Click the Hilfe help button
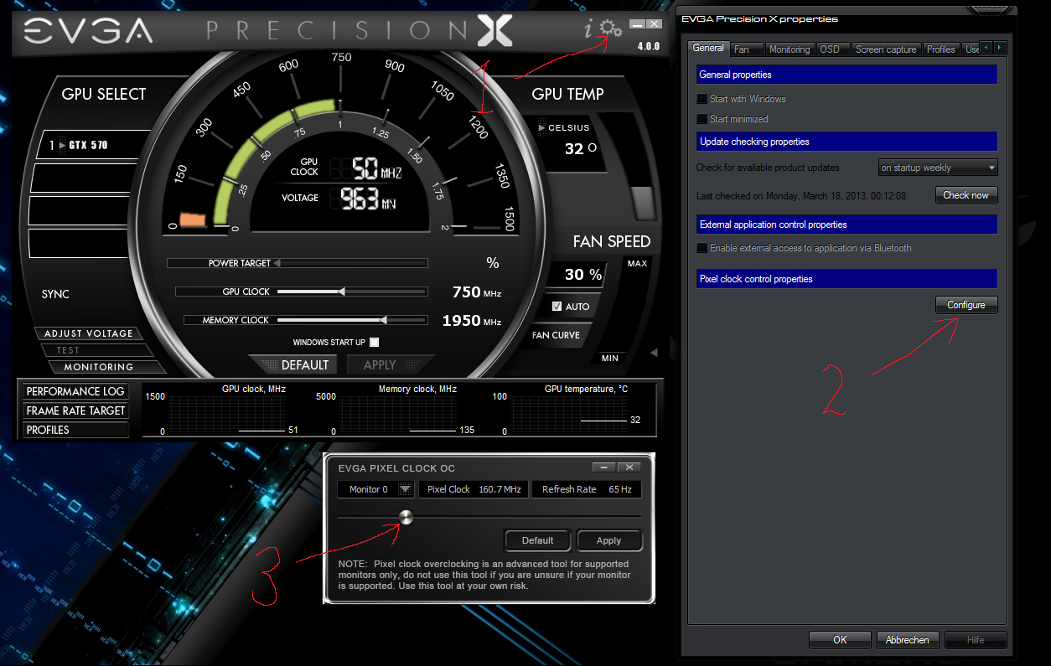This screenshot has width=1051, height=666. tap(976, 640)
